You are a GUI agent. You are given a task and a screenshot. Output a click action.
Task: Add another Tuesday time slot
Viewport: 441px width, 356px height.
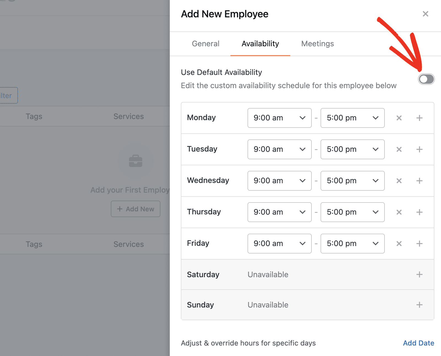(419, 149)
